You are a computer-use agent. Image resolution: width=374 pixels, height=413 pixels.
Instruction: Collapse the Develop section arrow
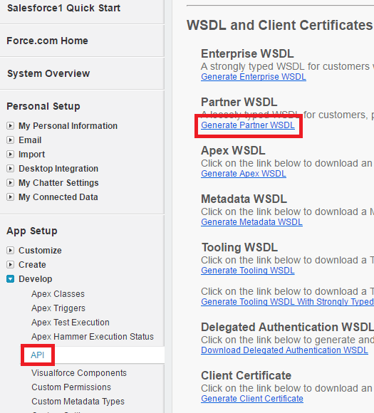pyautogui.click(x=10, y=279)
